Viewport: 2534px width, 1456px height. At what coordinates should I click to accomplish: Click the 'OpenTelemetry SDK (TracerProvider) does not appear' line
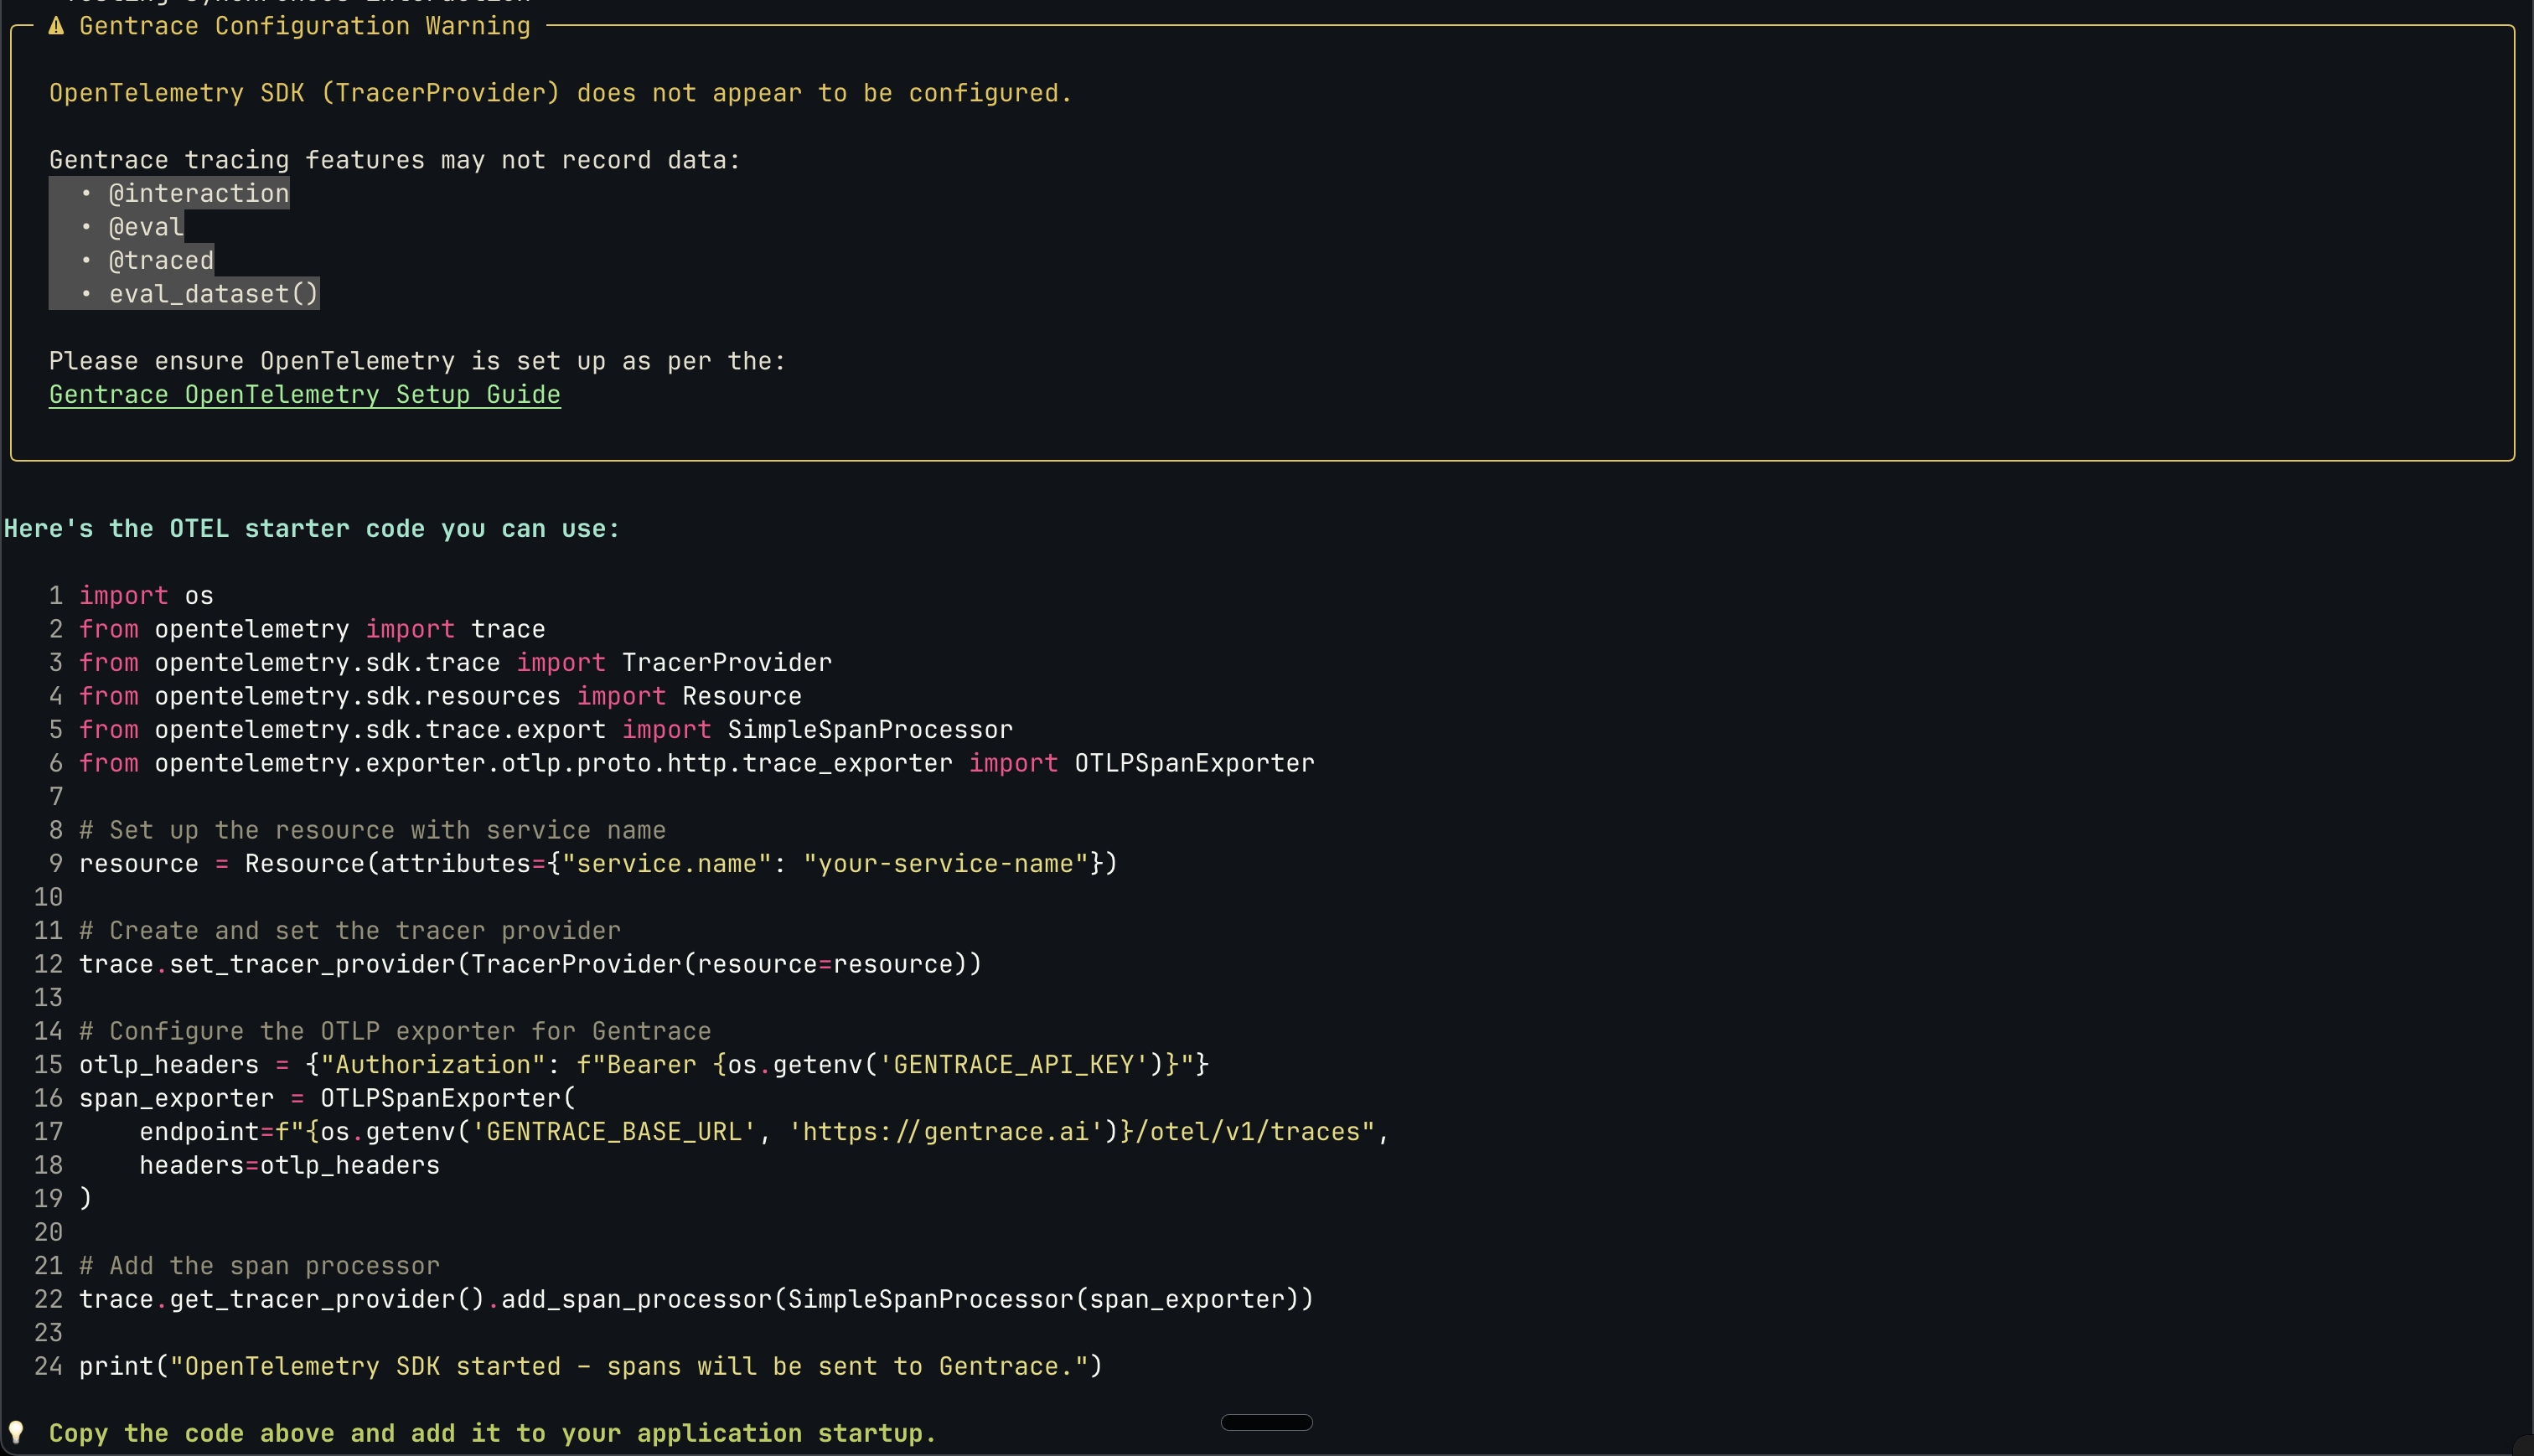(x=560, y=93)
